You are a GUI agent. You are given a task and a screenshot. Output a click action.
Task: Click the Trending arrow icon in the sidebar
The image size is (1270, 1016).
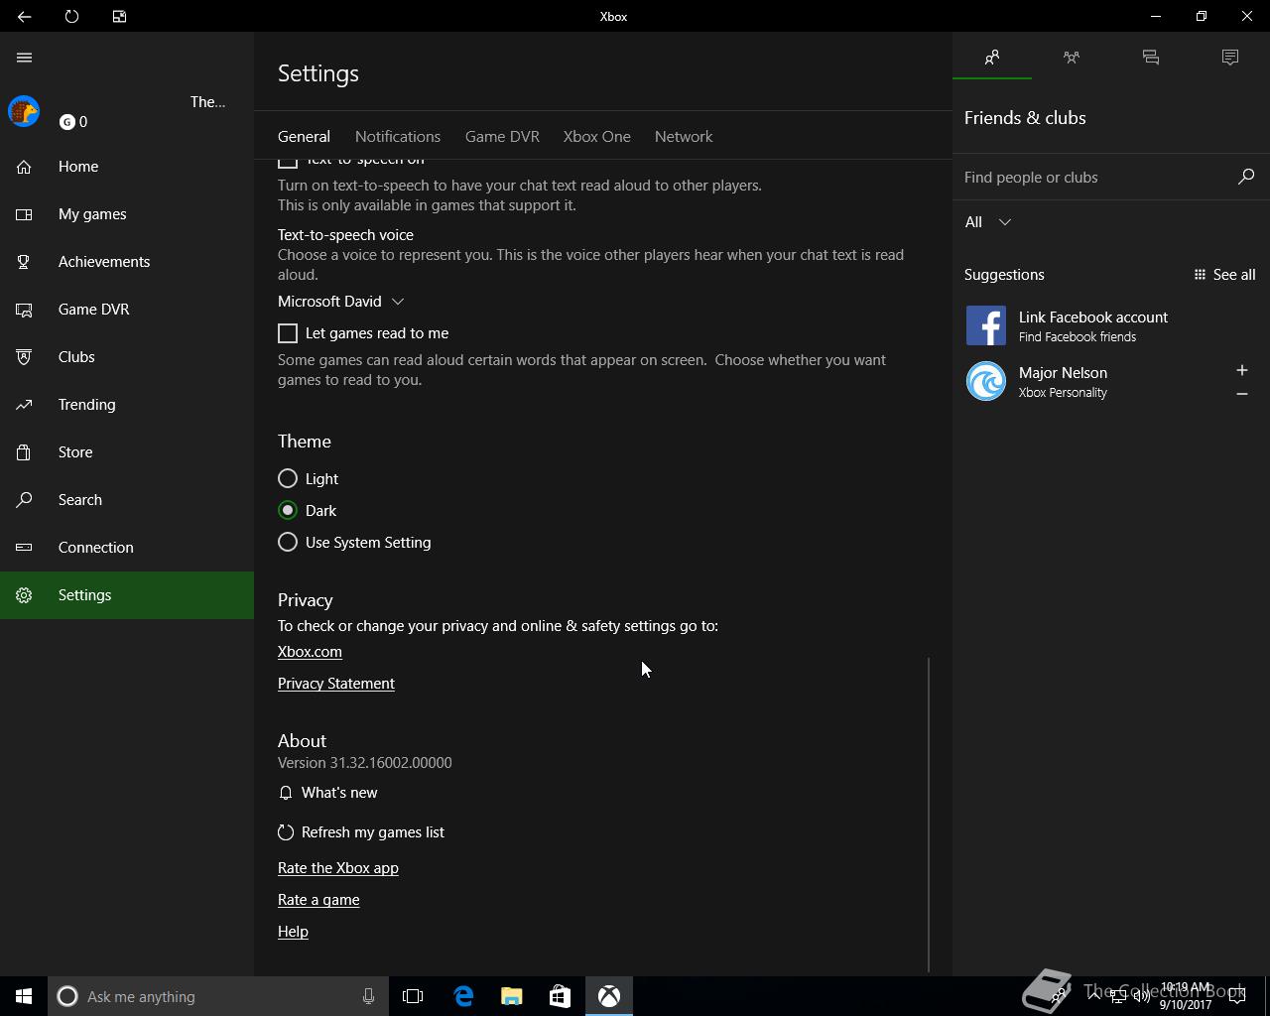coord(25,405)
